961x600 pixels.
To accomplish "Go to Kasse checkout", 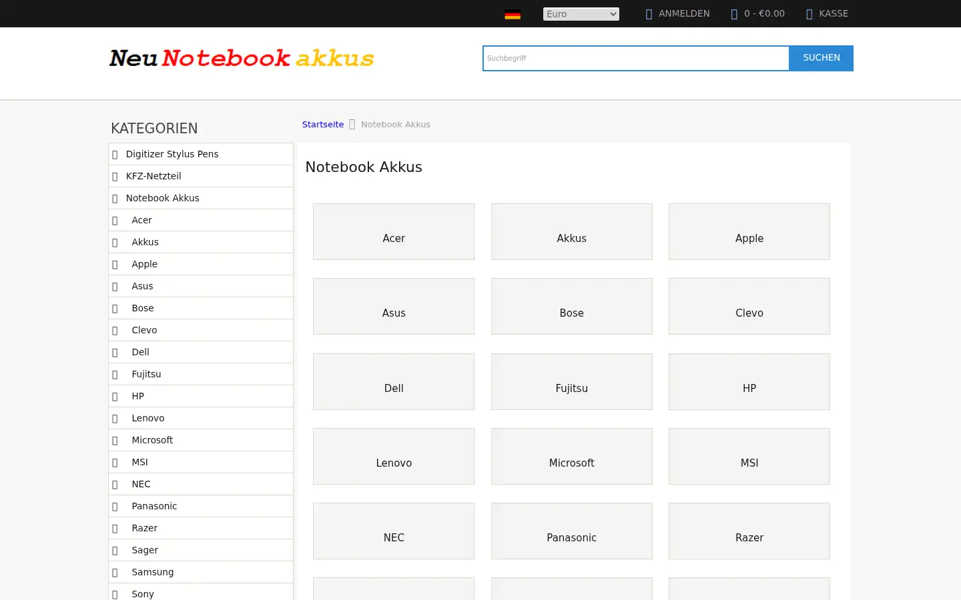I will pos(827,13).
